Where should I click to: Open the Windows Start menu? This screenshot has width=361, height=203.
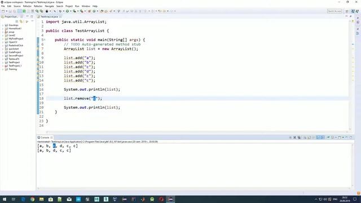[x=5, y=199]
